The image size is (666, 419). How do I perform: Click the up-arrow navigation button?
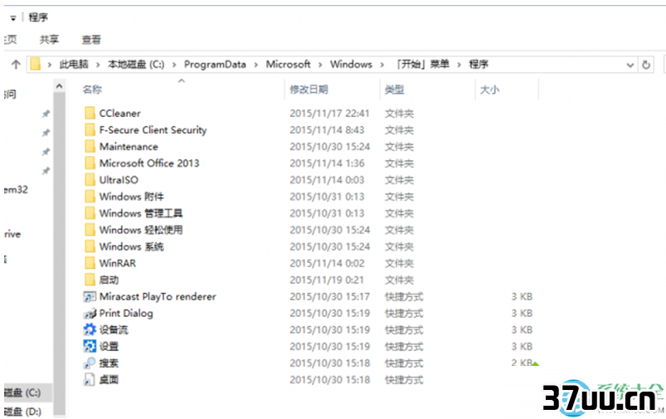coord(16,65)
